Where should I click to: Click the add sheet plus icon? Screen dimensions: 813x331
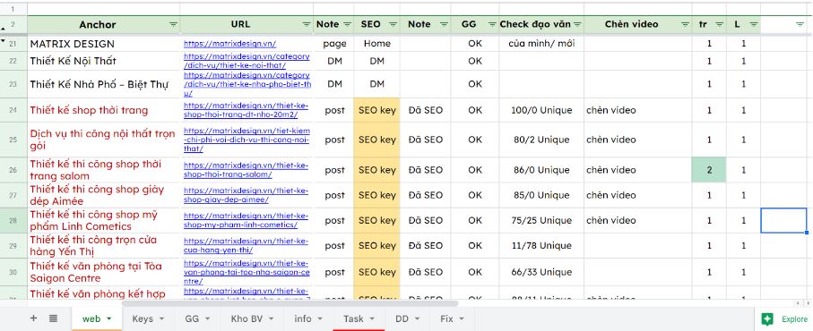tap(34, 318)
